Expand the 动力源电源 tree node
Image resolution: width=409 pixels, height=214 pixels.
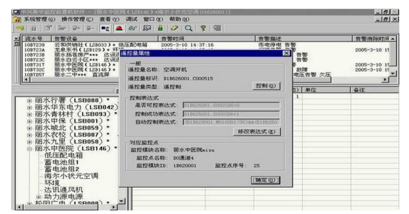tap(38, 196)
